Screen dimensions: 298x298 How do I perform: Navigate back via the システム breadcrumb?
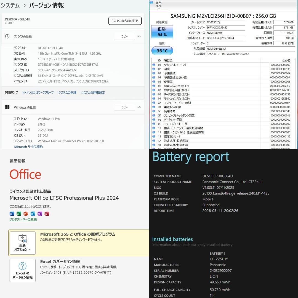coord(10,5)
